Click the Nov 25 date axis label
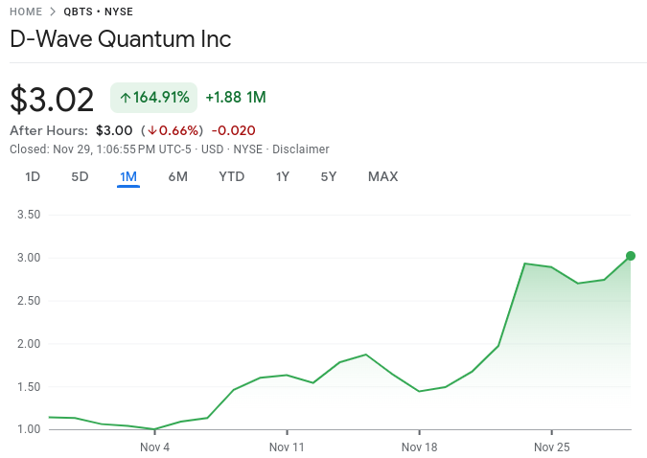This screenshot has height=458, width=647. pyautogui.click(x=551, y=447)
